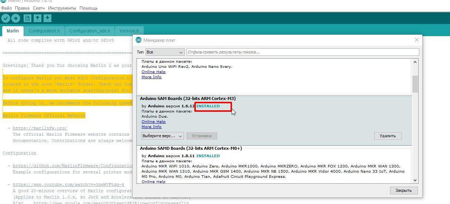450x204 pixels.
Task: Click the Закрыть button
Action: [403, 190]
